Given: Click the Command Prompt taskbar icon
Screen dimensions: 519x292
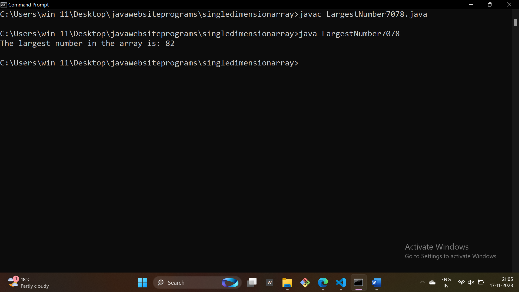Looking at the screenshot, I should pos(358,283).
